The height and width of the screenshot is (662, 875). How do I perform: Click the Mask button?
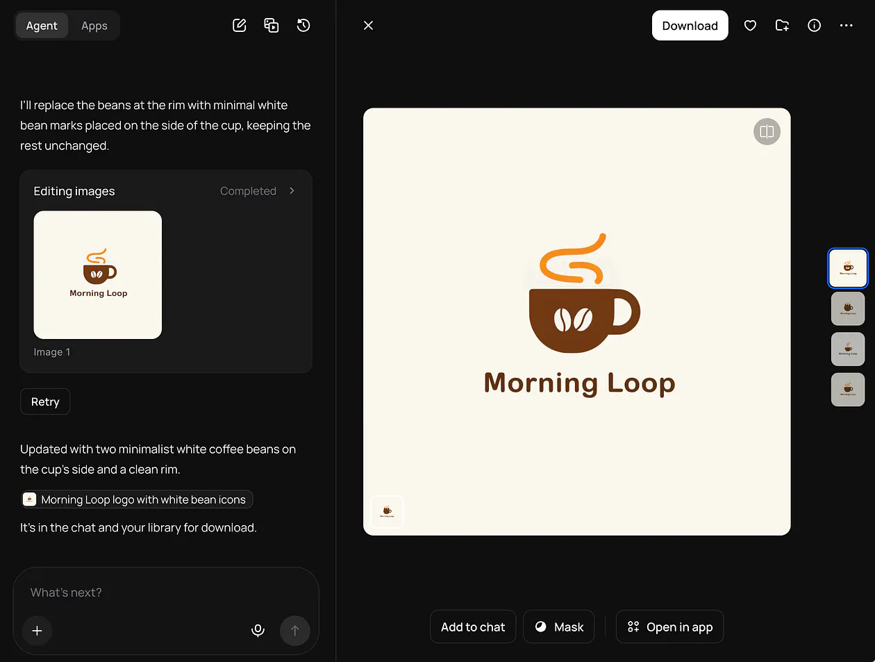559,627
